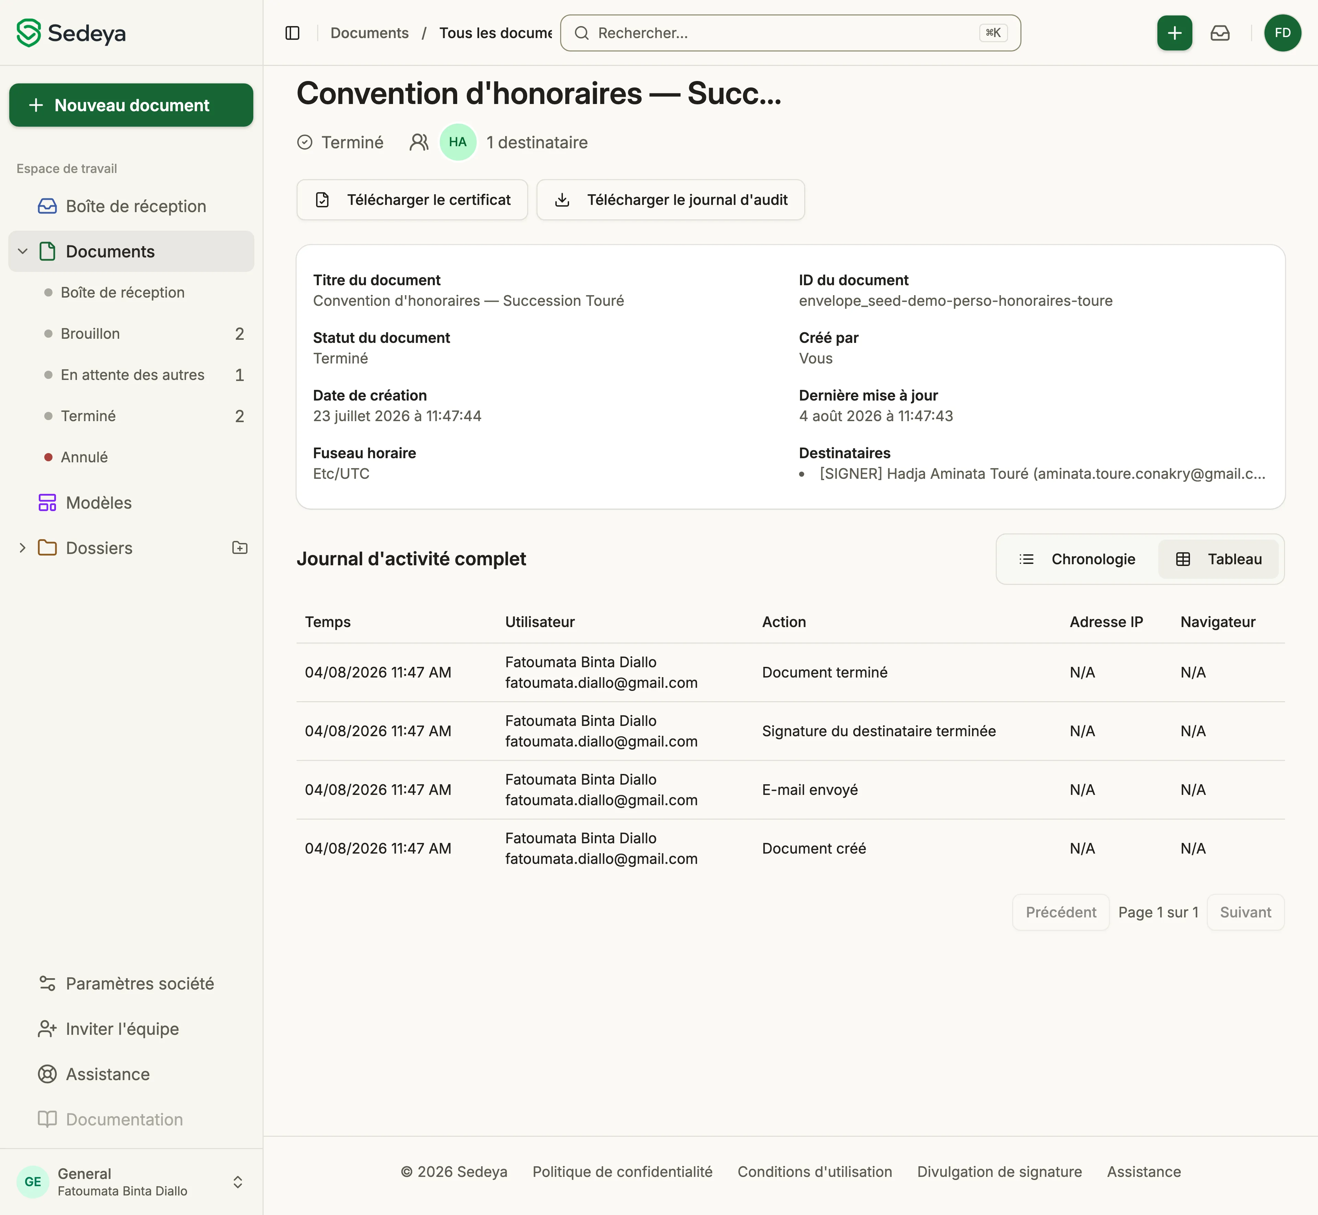This screenshot has height=1215, width=1318.
Task: Go to Modèles
Action: [99, 503]
